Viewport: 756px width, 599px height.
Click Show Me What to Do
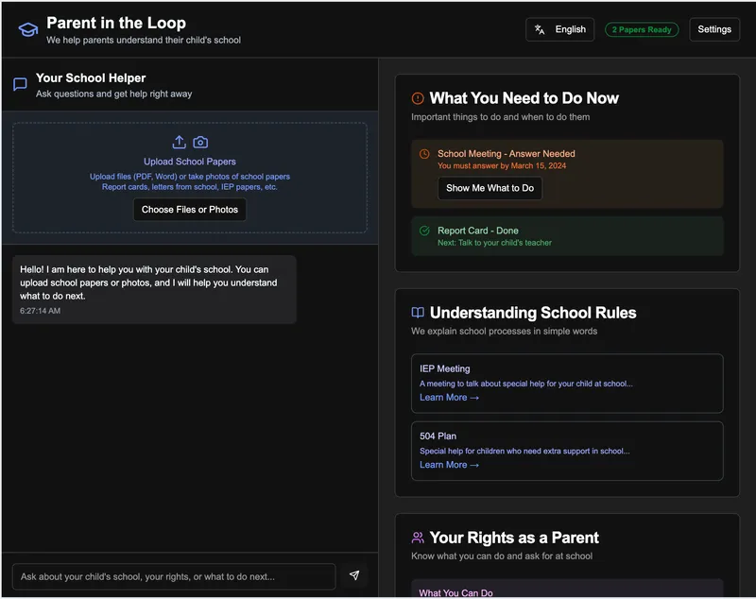tap(490, 188)
